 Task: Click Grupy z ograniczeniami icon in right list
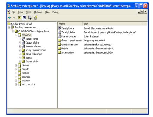(x=60, y=40)
